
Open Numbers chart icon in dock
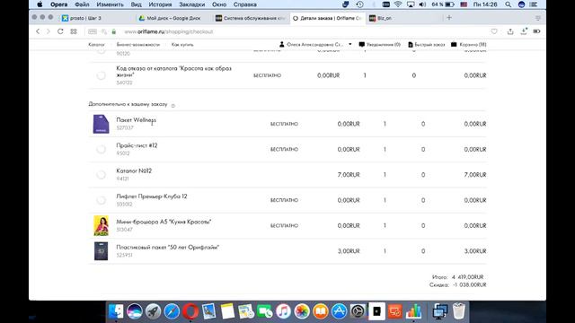[x=413, y=311]
